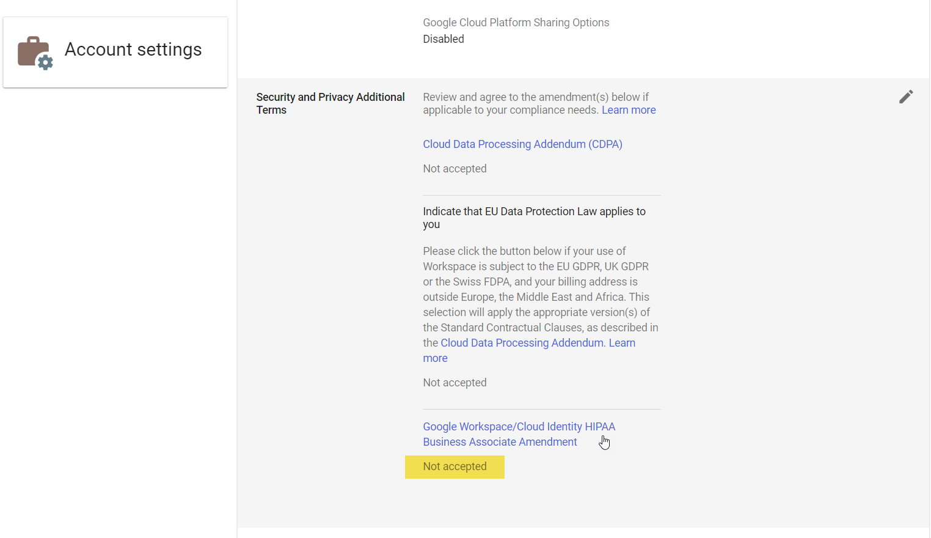Click the divider line below the CDPA status

point(541,195)
